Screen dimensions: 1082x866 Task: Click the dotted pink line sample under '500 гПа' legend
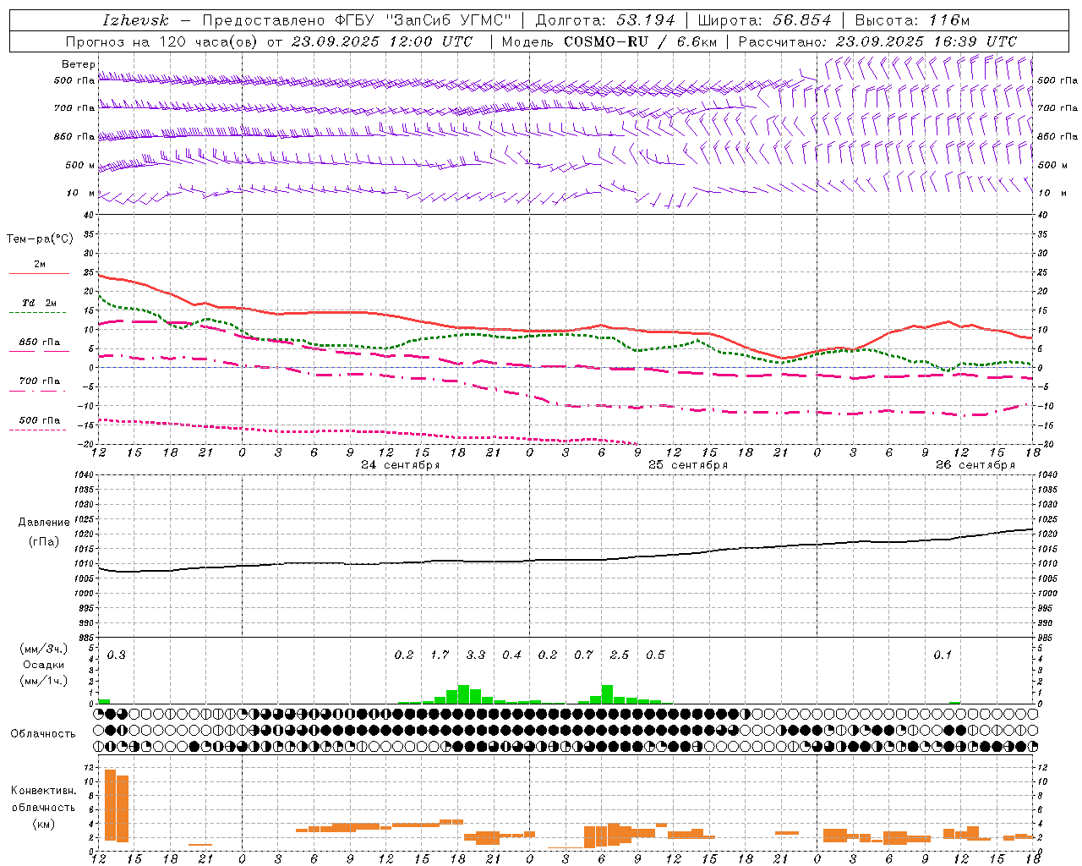point(38,430)
